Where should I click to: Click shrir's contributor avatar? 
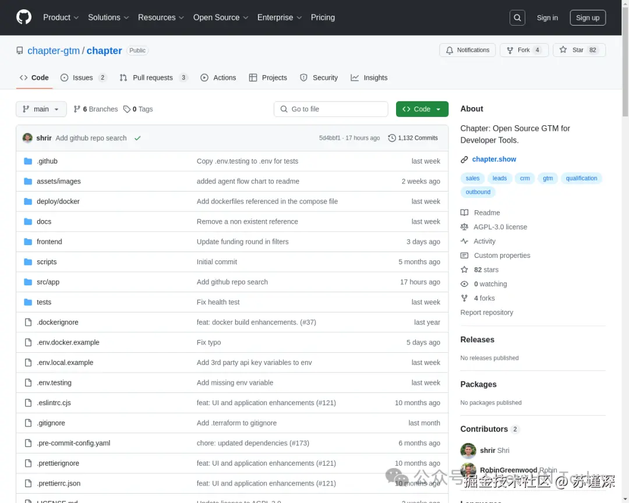(x=468, y=451)
